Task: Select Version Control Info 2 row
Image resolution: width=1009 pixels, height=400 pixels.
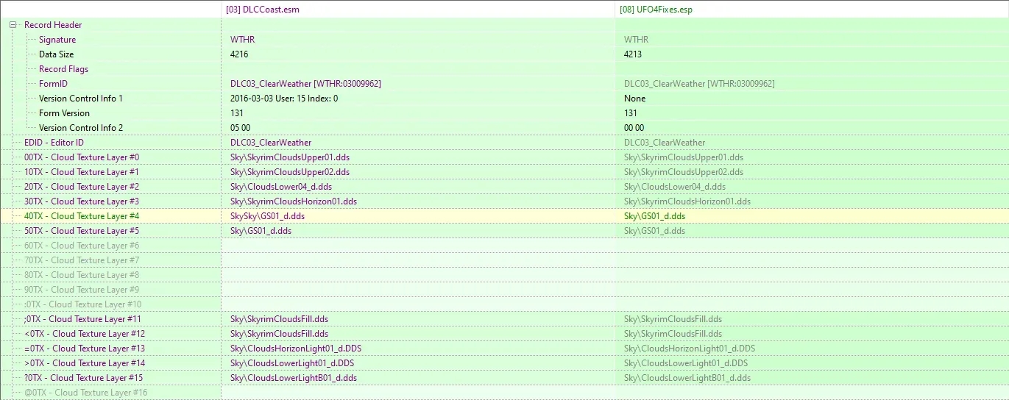Action: pos(81,128)
